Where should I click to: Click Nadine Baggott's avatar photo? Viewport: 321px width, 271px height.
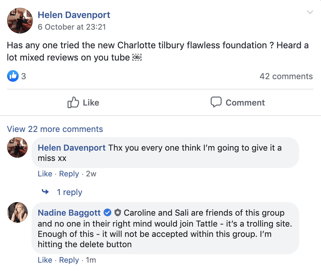tap(17, 212)
